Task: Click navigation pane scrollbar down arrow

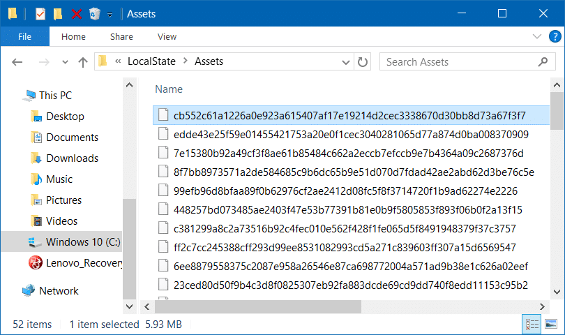Action: 129,306
